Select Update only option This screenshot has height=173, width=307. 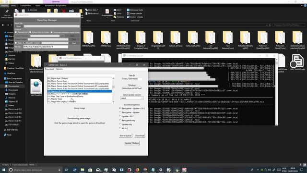pos(126,124)
